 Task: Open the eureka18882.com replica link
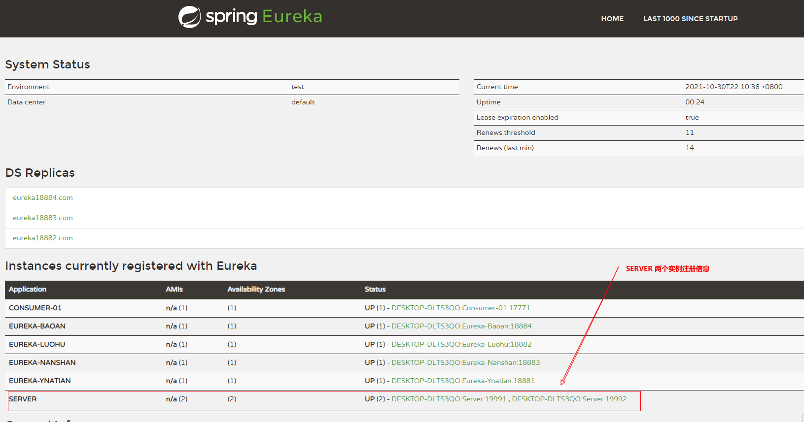(x=43, y=238)
